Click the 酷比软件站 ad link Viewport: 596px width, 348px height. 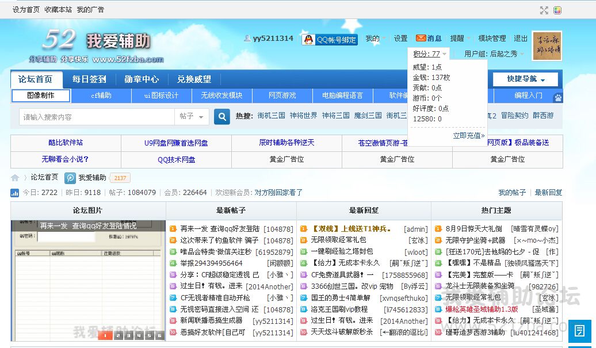tap(66, 143)
